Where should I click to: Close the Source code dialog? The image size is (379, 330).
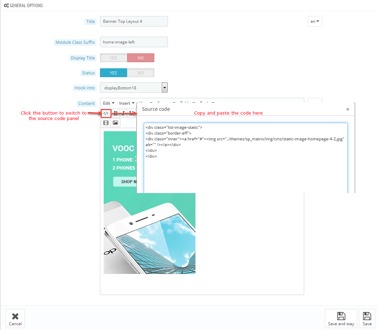[x=348, y=109]
